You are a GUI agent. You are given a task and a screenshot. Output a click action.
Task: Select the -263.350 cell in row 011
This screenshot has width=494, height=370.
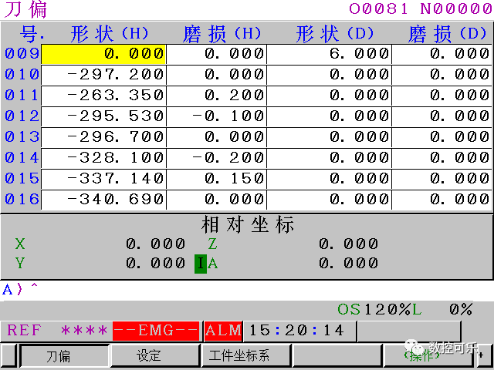pos(103,96)
